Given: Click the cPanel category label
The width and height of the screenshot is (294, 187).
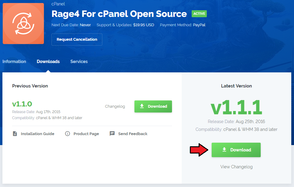Looking at the screenshot, I should pyautogui.click(x=58, y=4).
